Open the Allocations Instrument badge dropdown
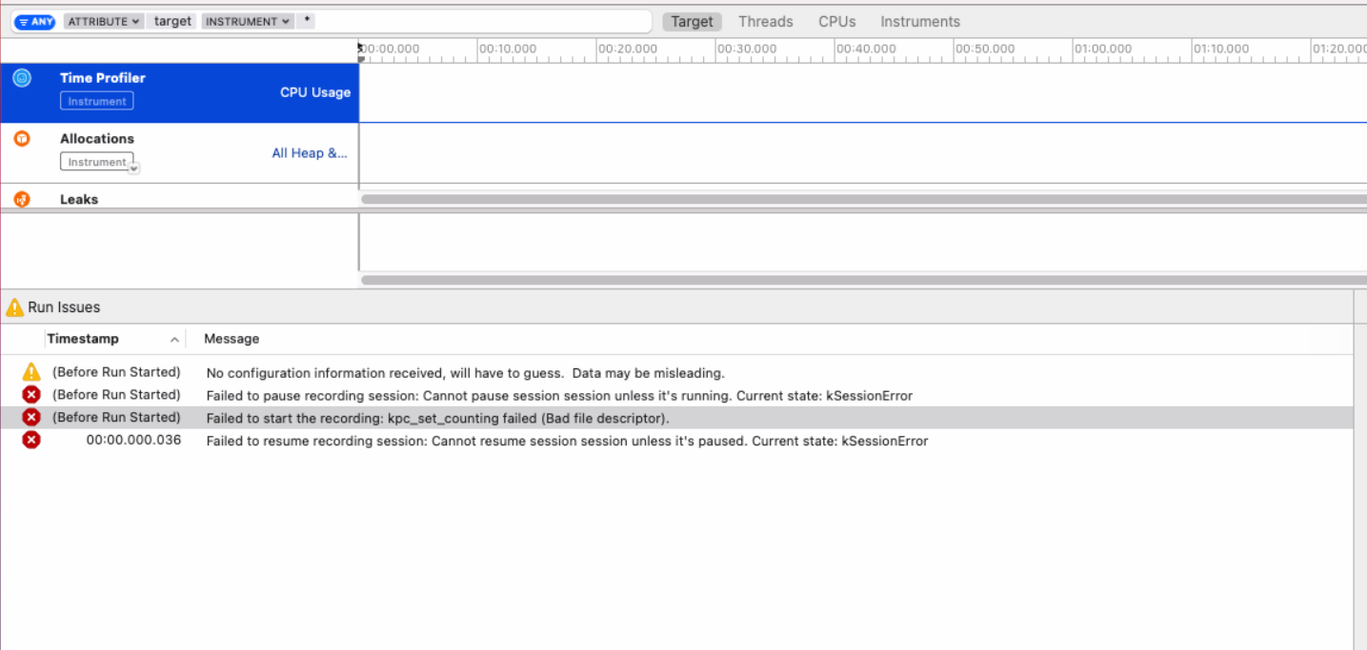1367x650 pixels. pyautogui.click(x=134, y=168)
